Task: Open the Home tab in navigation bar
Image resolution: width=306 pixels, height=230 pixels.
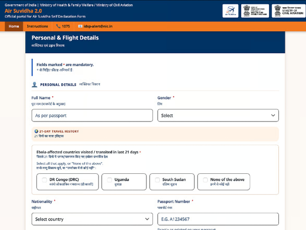Action: pyautogui.click(x=14, y=26)
